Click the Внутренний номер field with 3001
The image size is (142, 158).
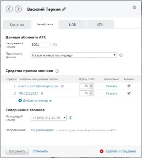[41, 45]
